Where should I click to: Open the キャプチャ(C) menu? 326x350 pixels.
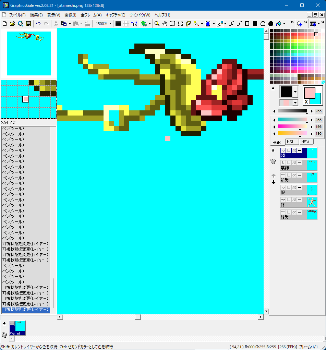tap(116, 15)
